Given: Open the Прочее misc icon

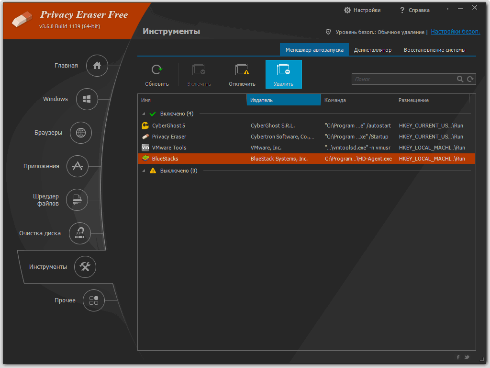Looking at the screenshot, I should tap(93, 300).
